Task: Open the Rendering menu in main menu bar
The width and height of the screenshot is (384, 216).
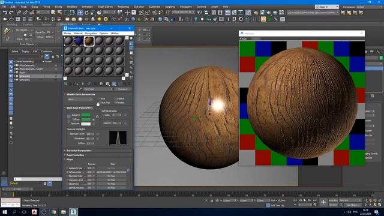Action: pos(123,7)
